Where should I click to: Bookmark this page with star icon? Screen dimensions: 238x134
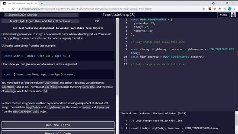coord(203,9)
